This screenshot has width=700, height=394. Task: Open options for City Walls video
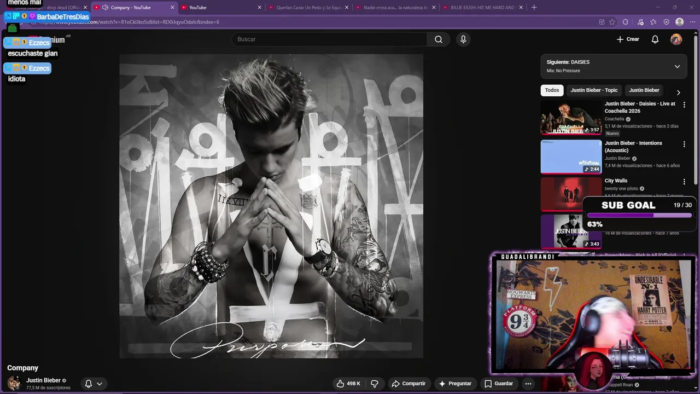(x=684, y=182)
